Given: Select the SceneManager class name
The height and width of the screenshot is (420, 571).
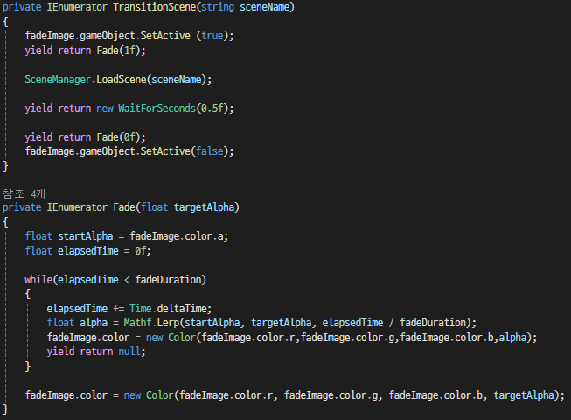Looking at the screenshot, I should click(x=58, y=80).
